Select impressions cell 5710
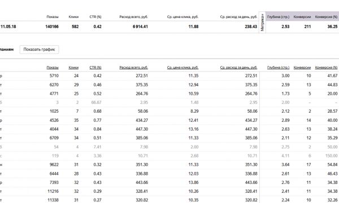 coord(54,76)
